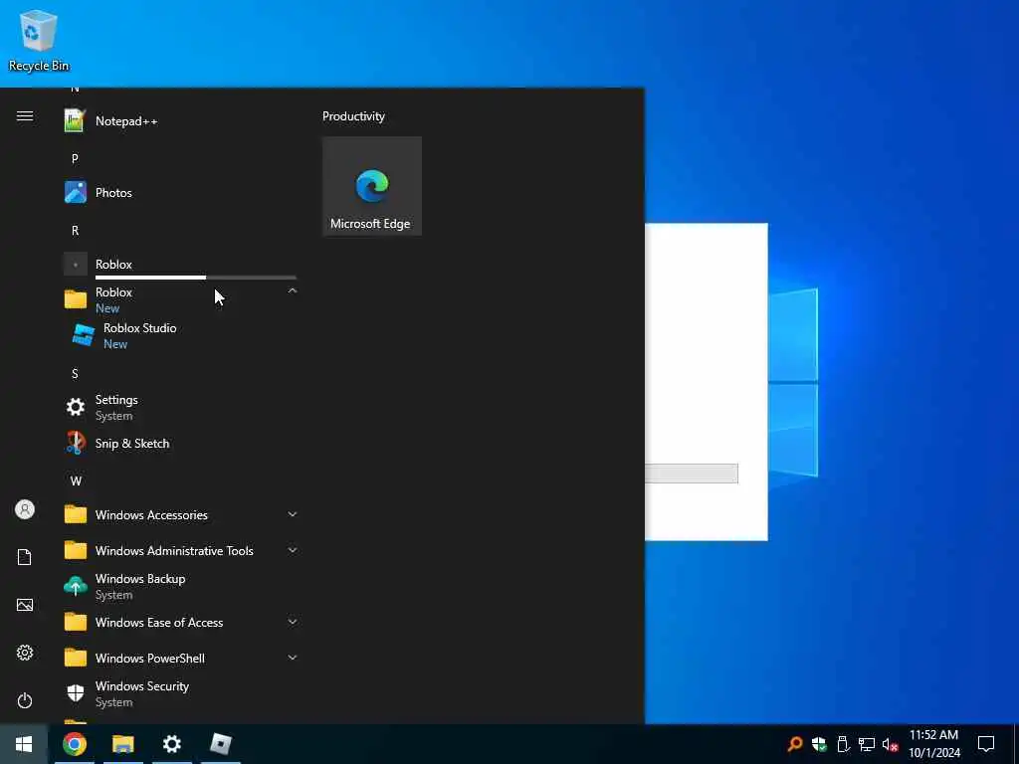Click the Roblox installing entry
Image resolution: width=1019 pixels, height=764 pixels.
coord(180,265)
